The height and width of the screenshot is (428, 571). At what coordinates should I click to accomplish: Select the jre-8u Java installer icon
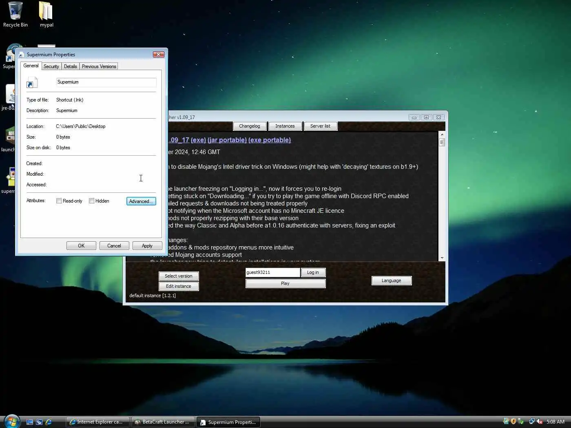(x=8, y=98)
